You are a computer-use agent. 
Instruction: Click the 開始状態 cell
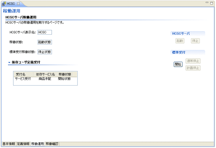(x=64, y=79)
